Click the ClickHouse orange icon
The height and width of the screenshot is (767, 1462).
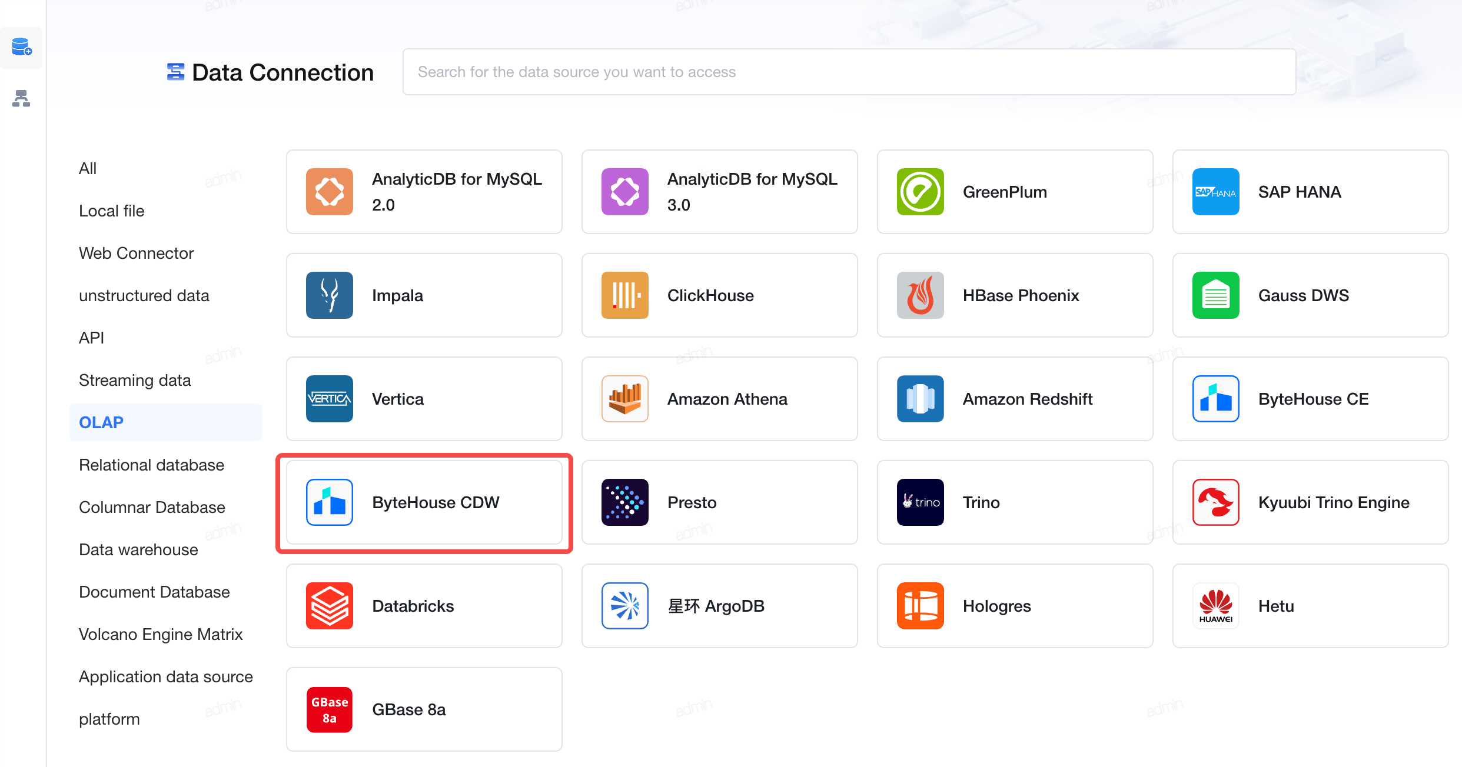point(624,295)
